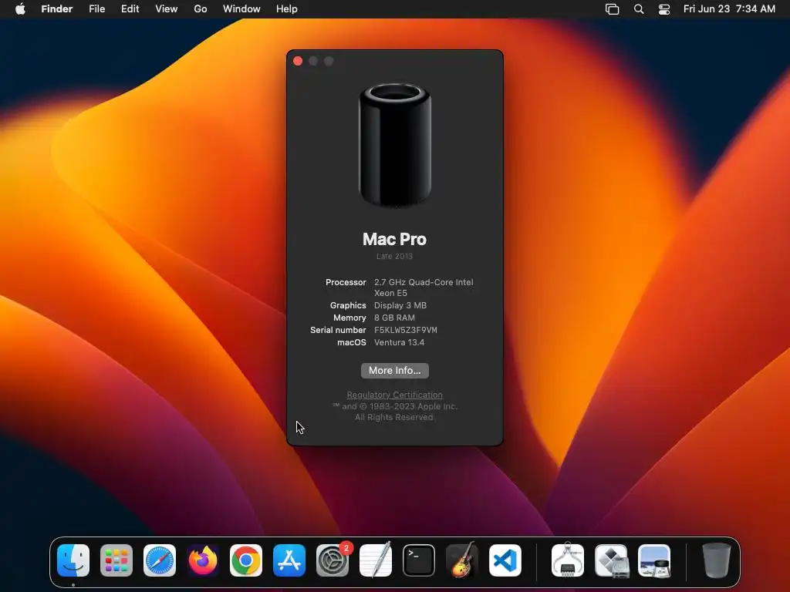Click the Mac Pro title

(394, 239)
